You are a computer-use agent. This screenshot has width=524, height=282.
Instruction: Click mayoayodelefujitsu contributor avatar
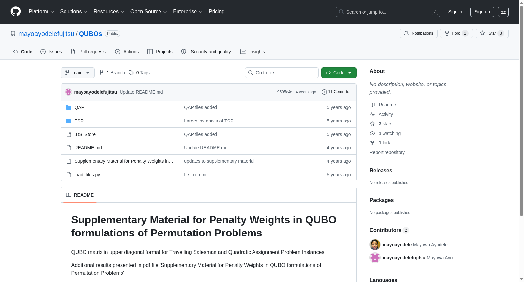[375, 258]
